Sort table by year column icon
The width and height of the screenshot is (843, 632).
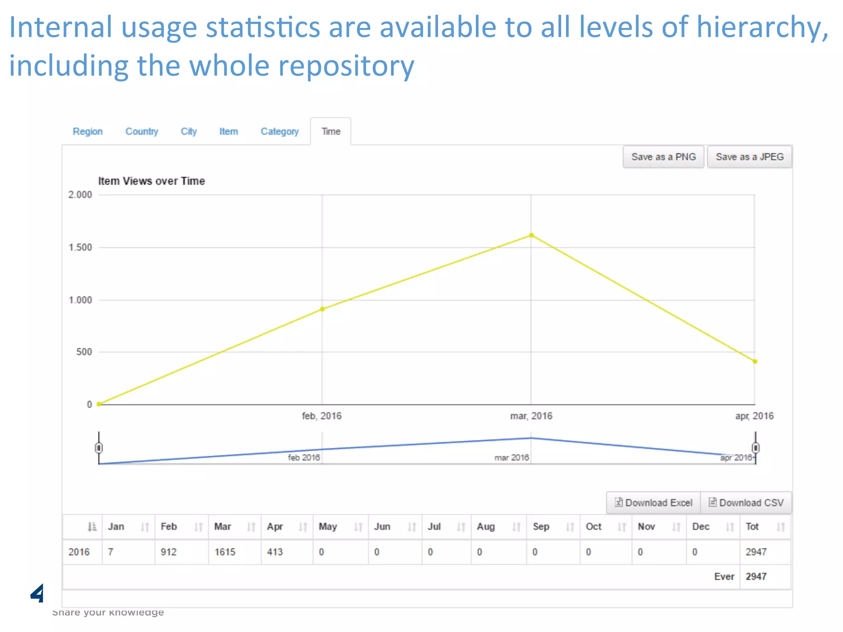coord(92,527)
